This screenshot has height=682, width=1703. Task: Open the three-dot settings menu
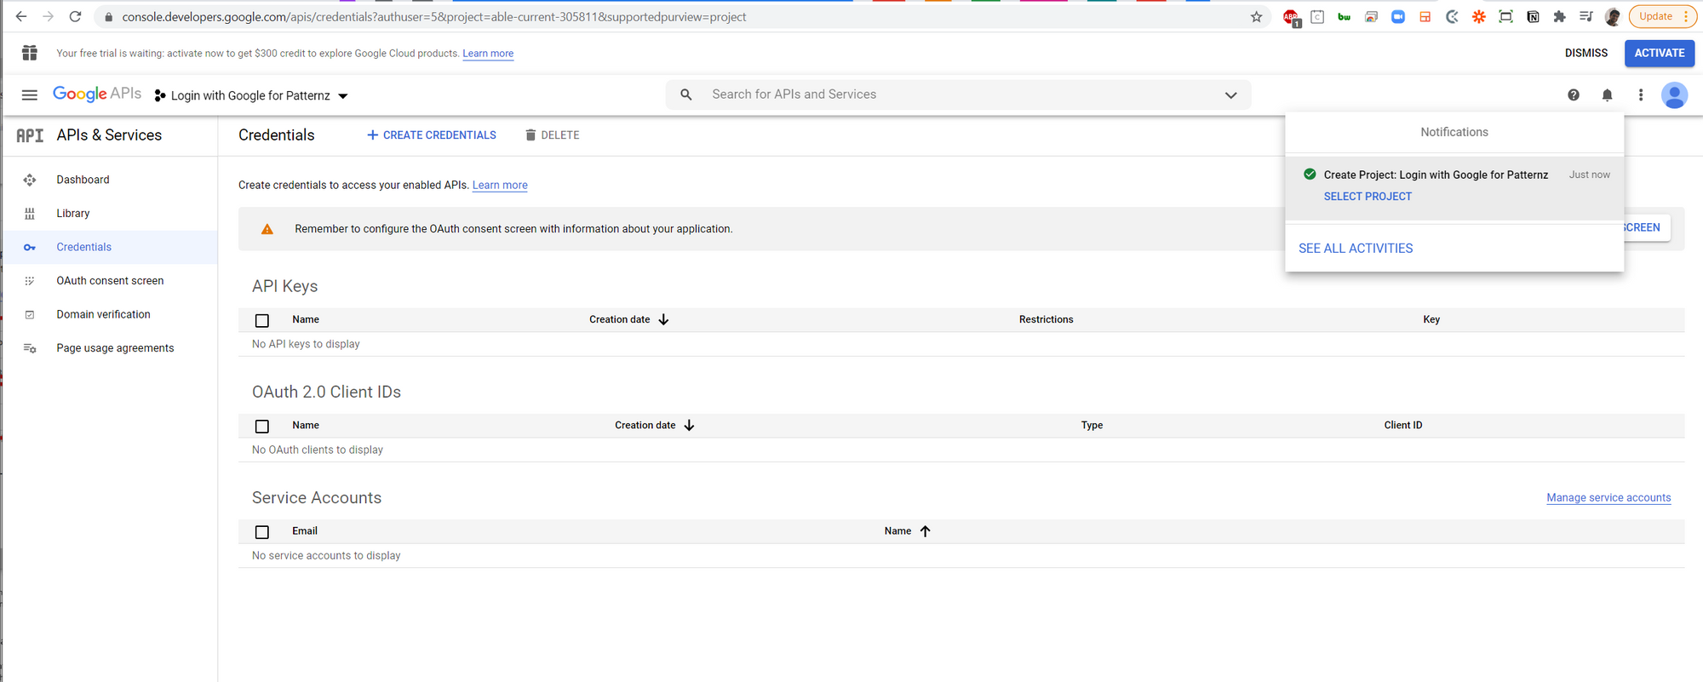[x=1641, y=95]
